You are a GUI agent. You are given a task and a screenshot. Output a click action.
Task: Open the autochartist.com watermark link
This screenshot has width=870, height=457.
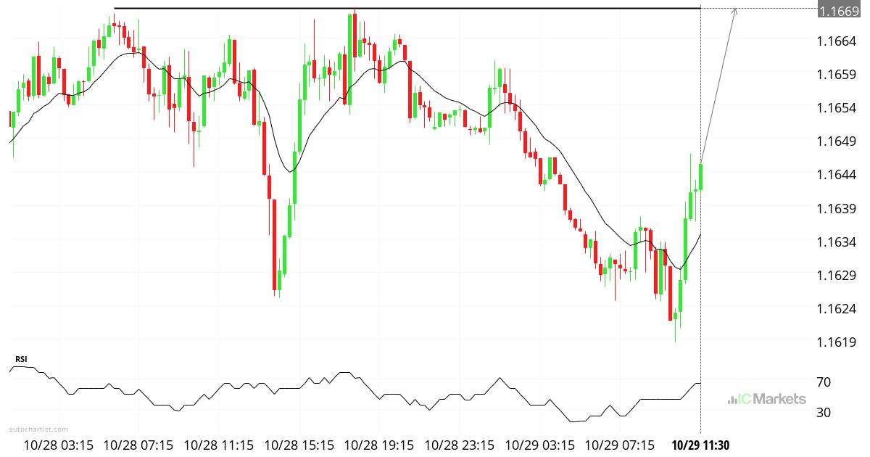coord(39,429)
